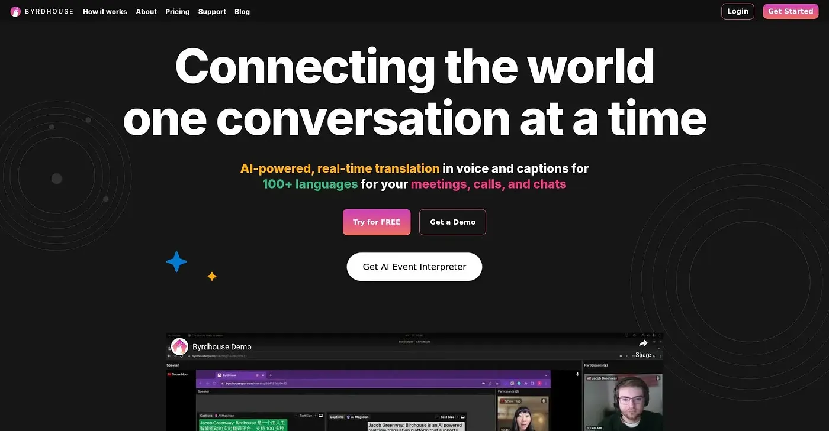The width and height of the screenshot is (829, 431).
Task: Click Get AI Event Interpreter
Action: (x=415, y=267)
